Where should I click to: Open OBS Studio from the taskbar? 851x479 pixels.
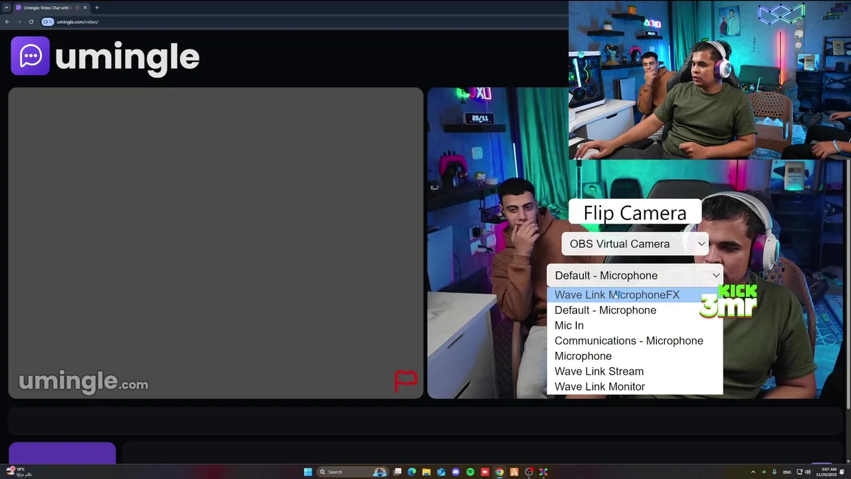pos(529,472)
